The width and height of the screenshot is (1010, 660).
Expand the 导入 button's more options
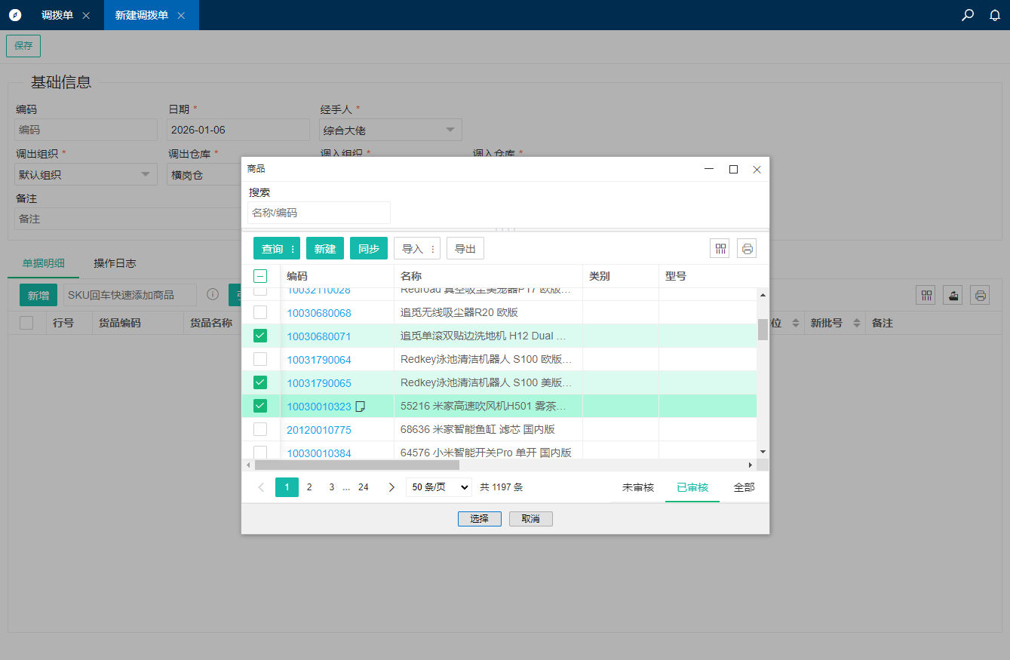tap(433, 249)
